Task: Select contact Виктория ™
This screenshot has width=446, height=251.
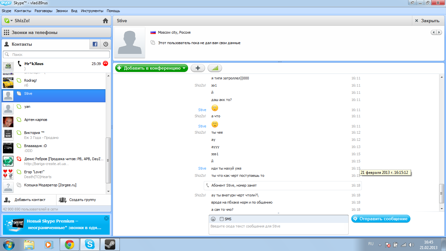Action: [x=54, y=135]
